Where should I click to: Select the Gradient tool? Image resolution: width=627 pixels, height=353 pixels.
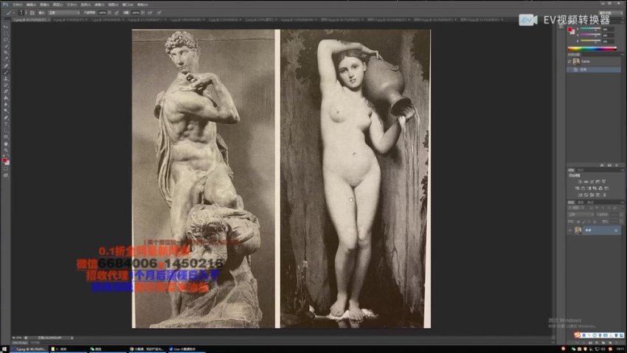tap(6, 97)
